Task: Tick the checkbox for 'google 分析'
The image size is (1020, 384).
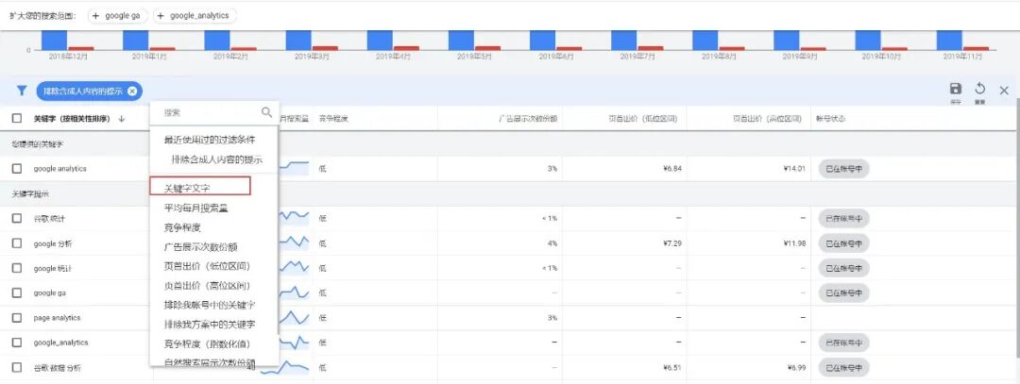Action: (17, 243)
